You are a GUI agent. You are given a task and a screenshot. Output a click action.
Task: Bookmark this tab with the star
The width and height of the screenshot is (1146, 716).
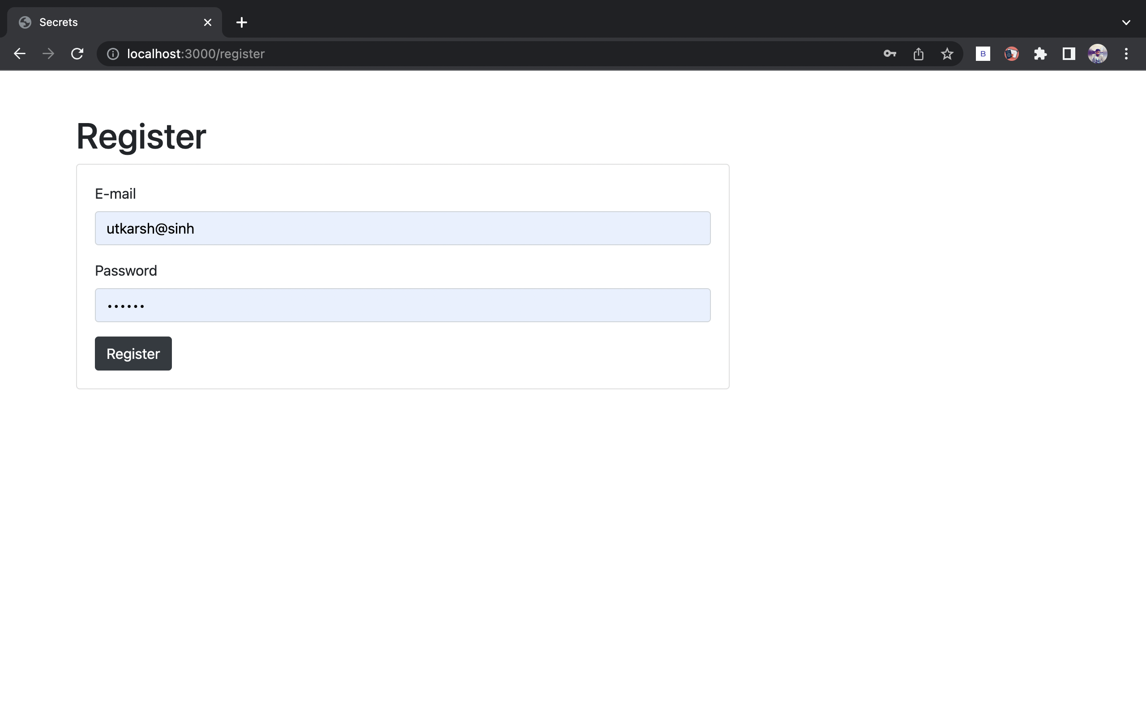pos(947,54)
